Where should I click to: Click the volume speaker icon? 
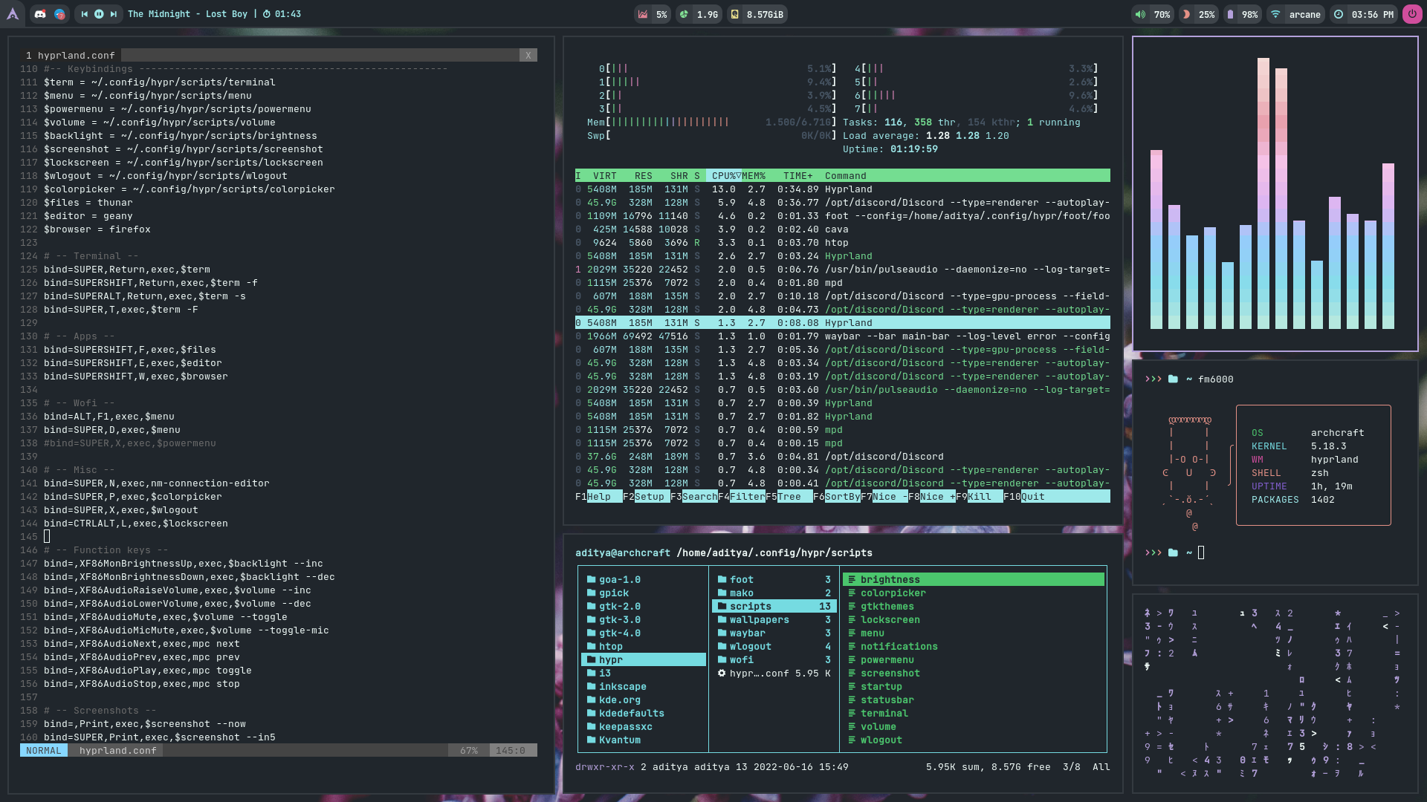click(1140, 14)
